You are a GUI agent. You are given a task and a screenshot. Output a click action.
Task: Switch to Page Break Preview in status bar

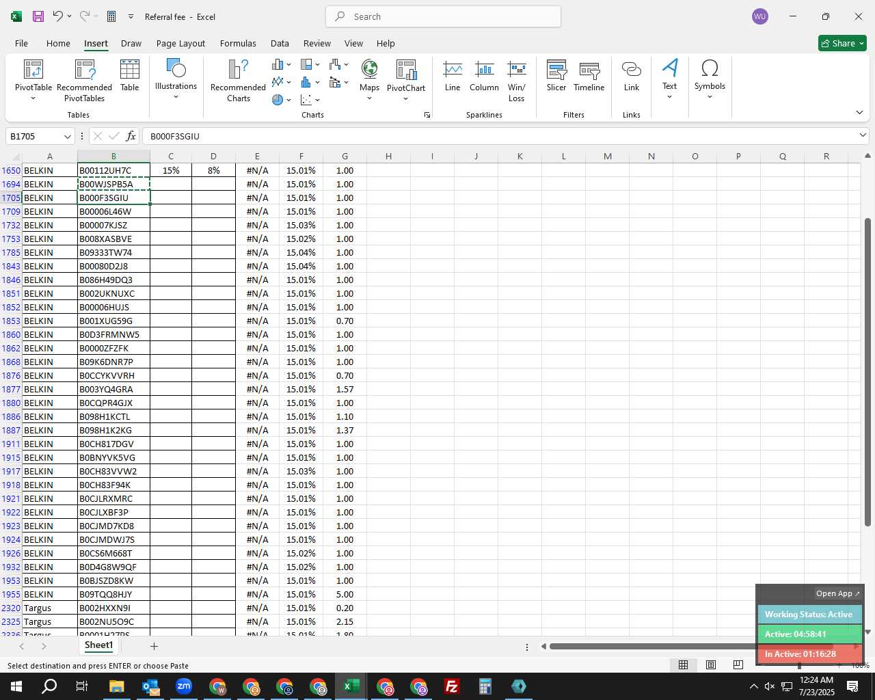pos(738,665)
